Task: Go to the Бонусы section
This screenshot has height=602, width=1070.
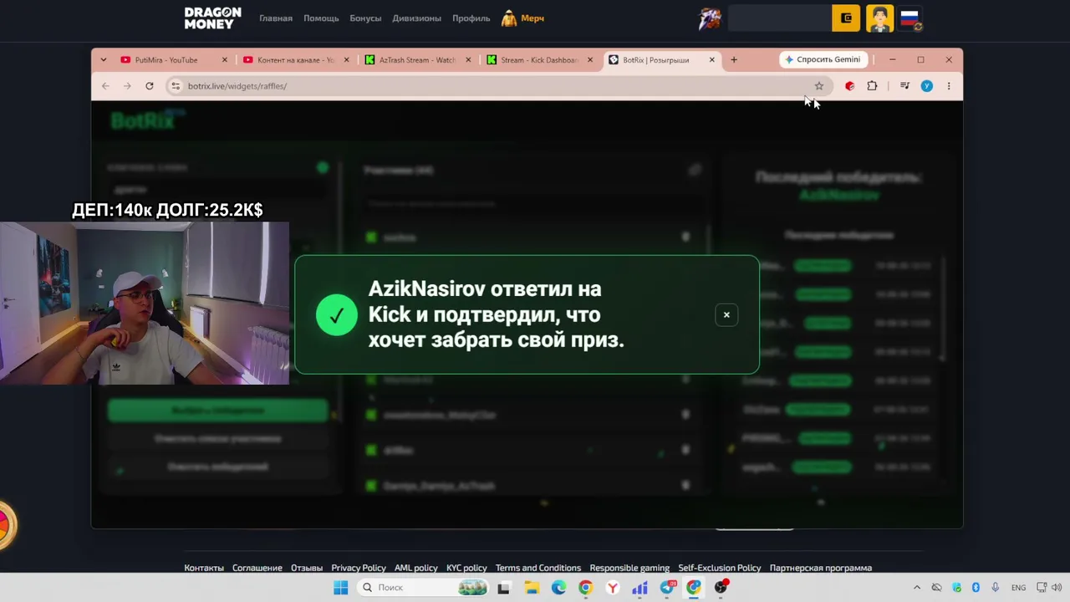Action: click(x=365, y=18)
